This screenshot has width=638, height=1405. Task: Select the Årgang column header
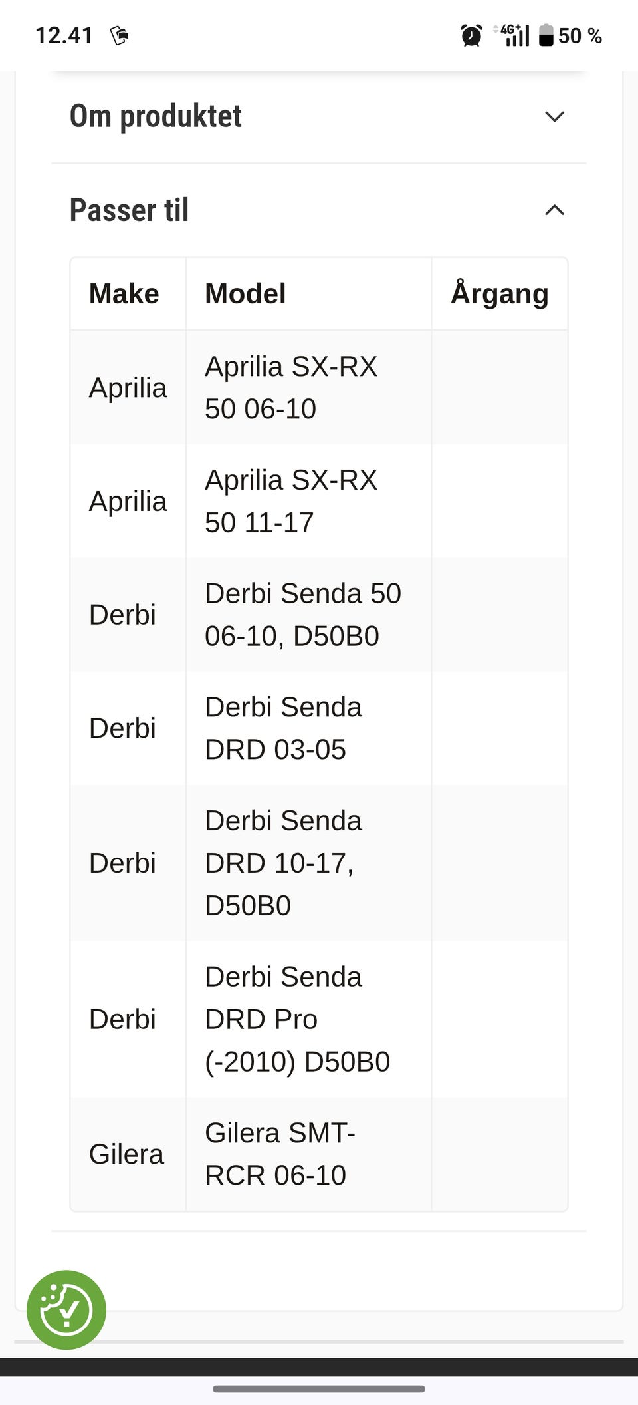[x=500, y=293]
